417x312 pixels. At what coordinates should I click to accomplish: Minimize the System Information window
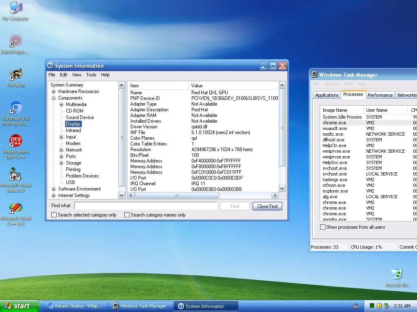tap(263, 65)
